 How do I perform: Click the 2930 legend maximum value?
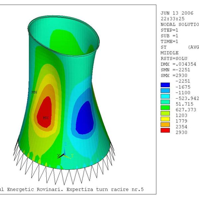181,132
